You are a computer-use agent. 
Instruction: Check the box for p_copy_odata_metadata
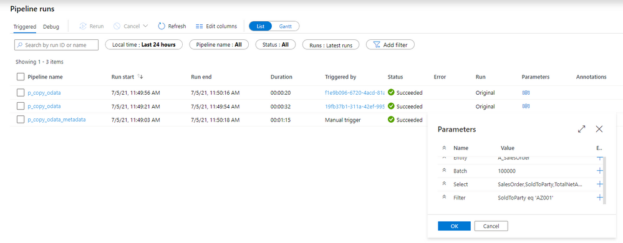tap(21, 120)
